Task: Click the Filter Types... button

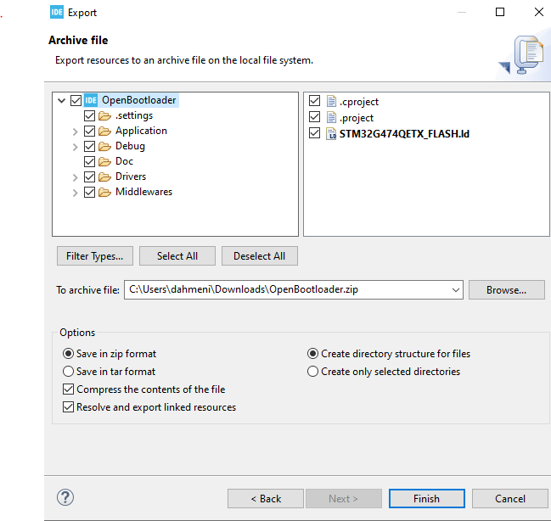Action: [x=95, y=255]
